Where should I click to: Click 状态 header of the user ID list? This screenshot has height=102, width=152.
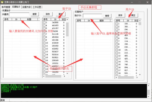[x=136, y=20]
